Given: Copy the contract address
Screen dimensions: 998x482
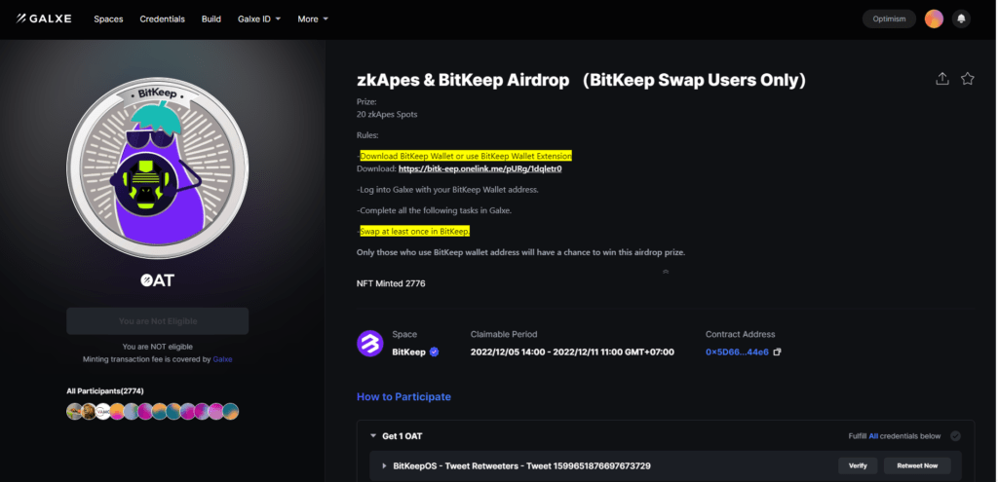Looking at the screenshot, I should tap(778, 352).
